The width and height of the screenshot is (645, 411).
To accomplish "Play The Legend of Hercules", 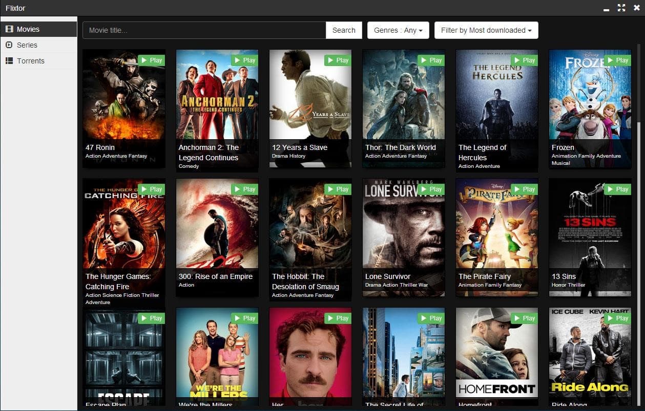I will (x=525, y=60).
